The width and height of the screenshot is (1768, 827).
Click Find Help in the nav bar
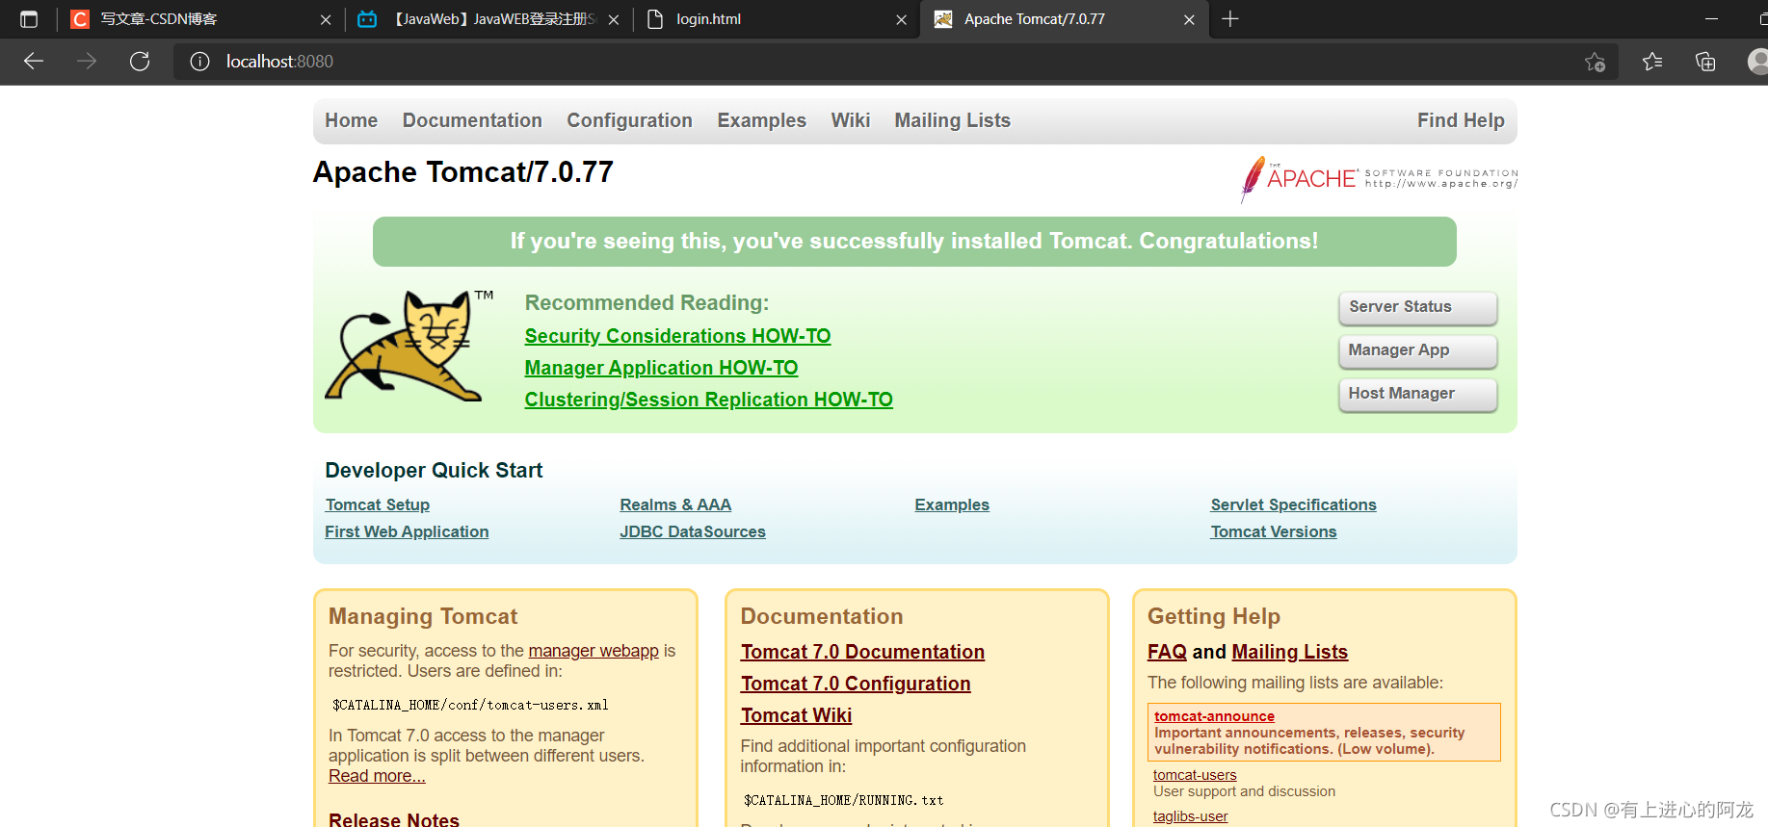[1461, 120]
